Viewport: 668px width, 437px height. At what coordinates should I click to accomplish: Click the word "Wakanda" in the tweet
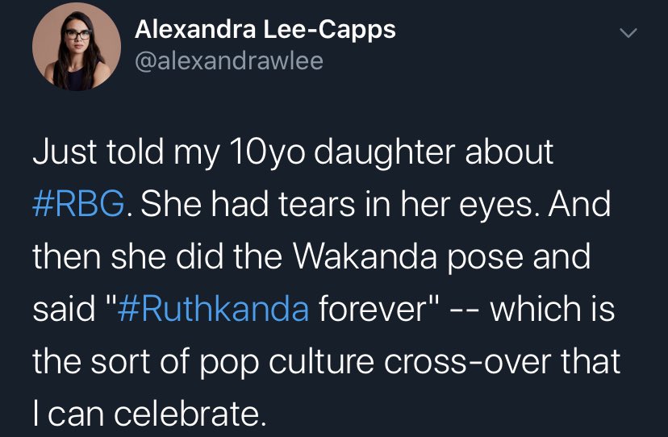click(x=365, y=256)
